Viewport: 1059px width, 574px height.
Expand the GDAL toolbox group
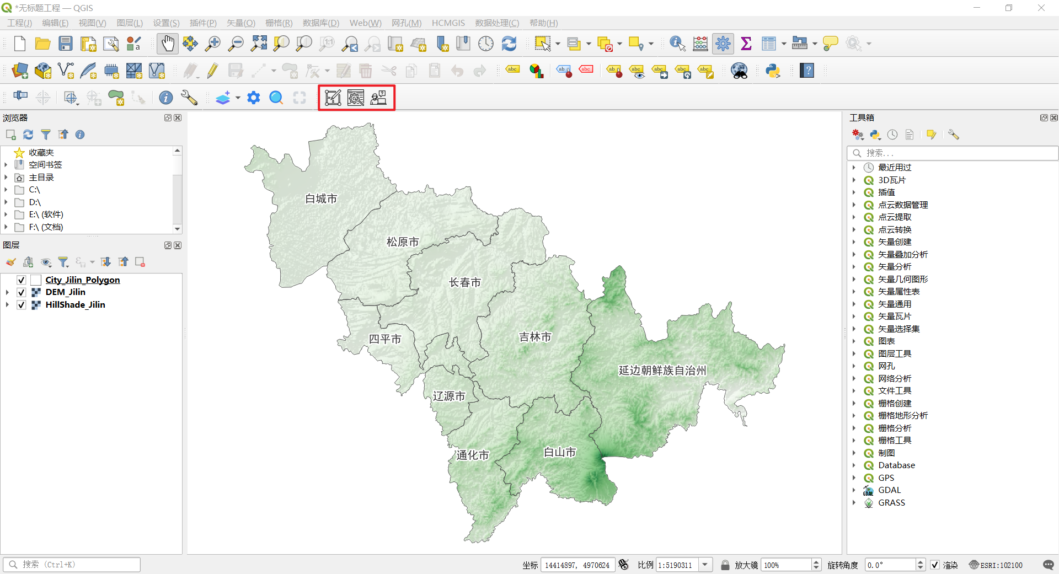point(854,490)
